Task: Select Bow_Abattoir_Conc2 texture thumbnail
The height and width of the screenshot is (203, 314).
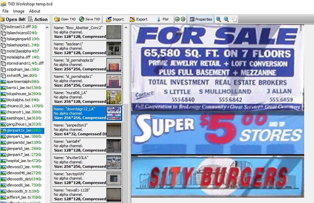Action: (114, 32)
